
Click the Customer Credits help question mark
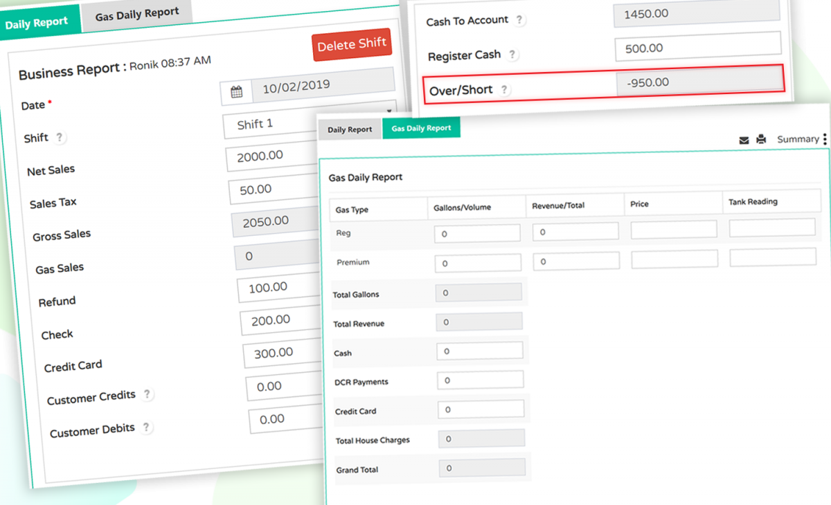(x=147, y=393)
